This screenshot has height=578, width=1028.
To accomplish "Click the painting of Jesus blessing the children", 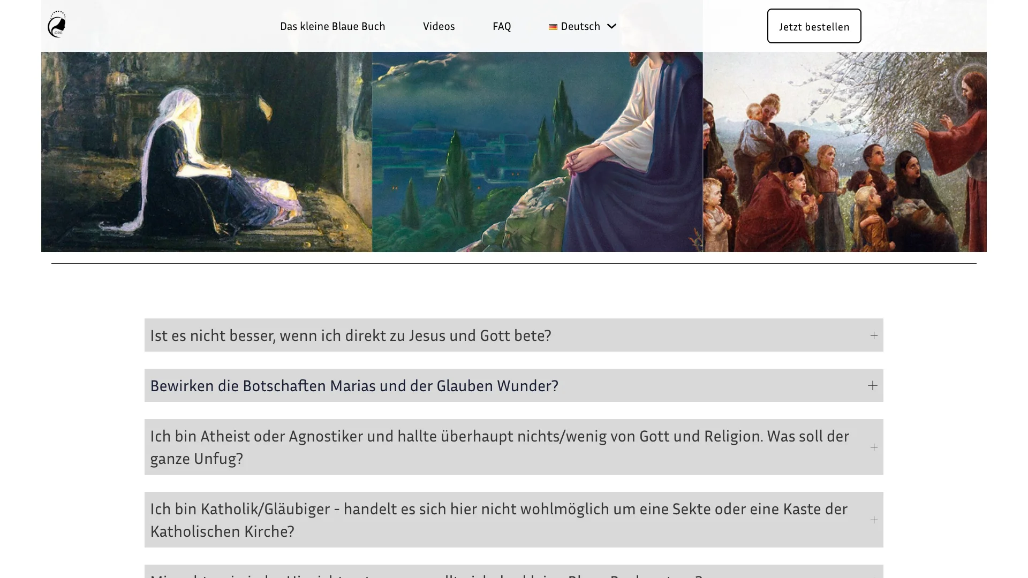I will point(845,152).
